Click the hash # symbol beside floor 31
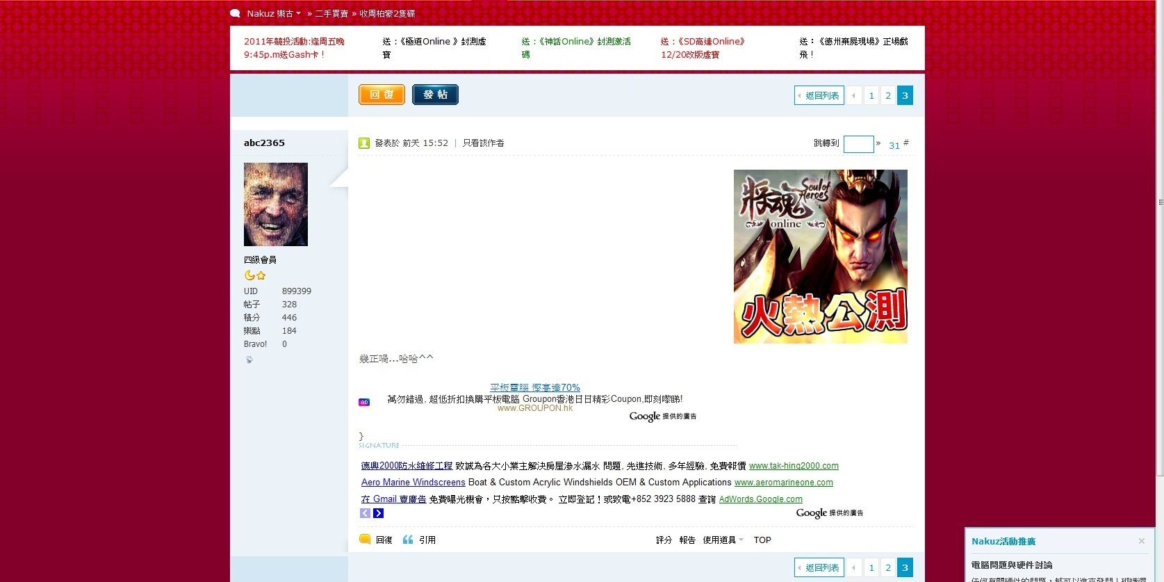 coord(905,143)
